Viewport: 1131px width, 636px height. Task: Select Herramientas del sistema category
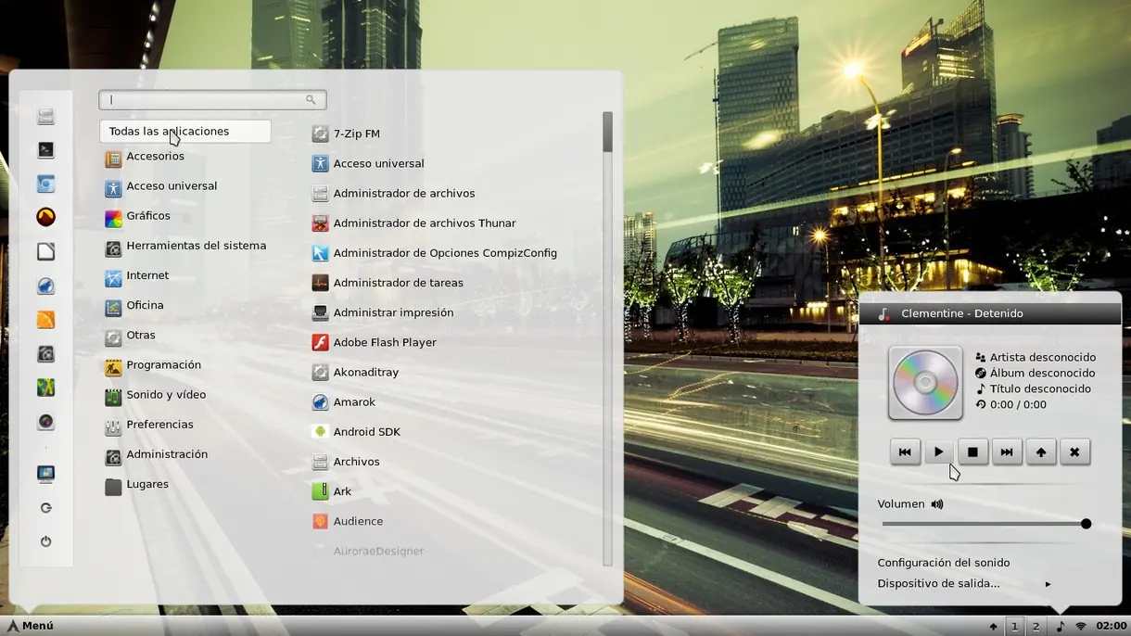point(185,246)
